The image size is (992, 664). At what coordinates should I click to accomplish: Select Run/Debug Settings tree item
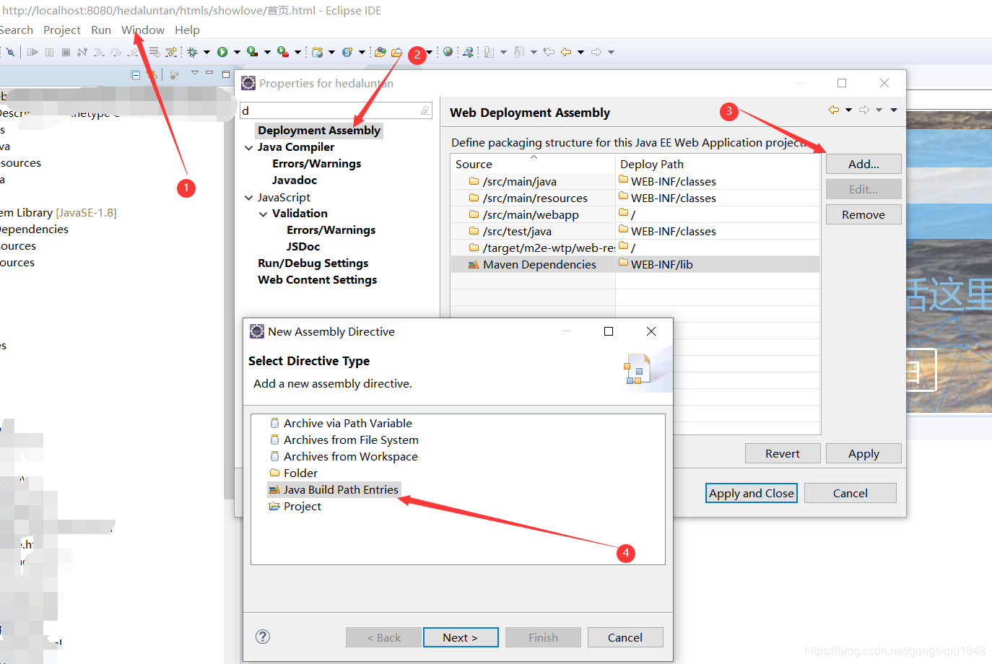point(313,263)
